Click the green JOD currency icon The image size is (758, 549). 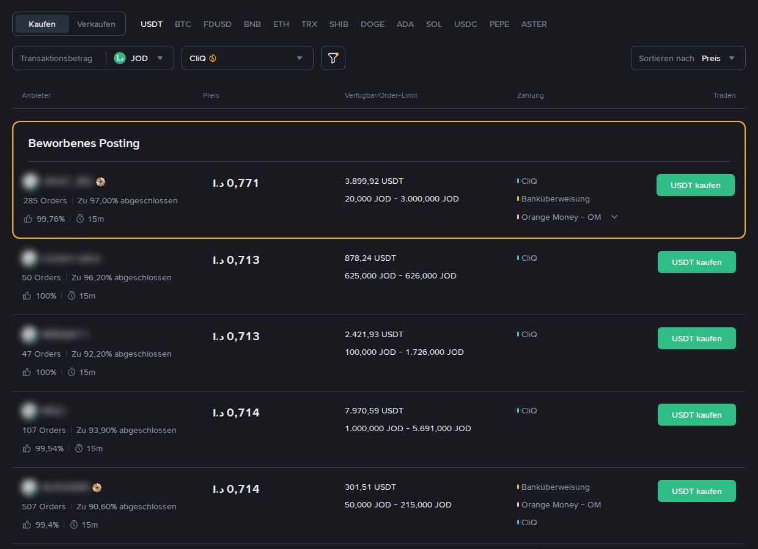pos(120,58)
